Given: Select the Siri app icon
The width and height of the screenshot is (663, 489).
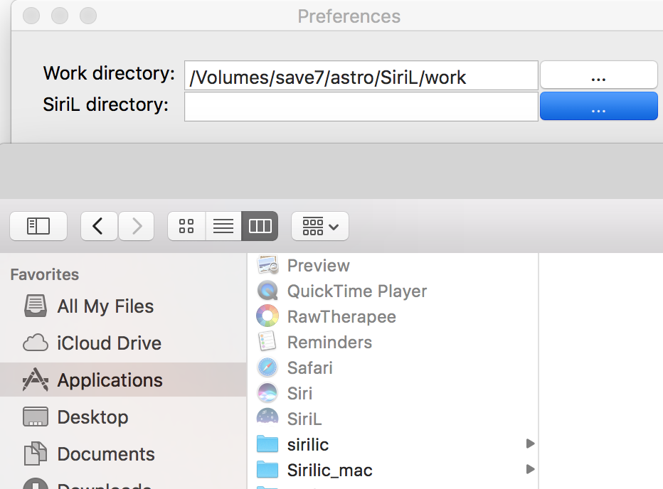Looking at the screenshot, I should click(x=267, y=393).
